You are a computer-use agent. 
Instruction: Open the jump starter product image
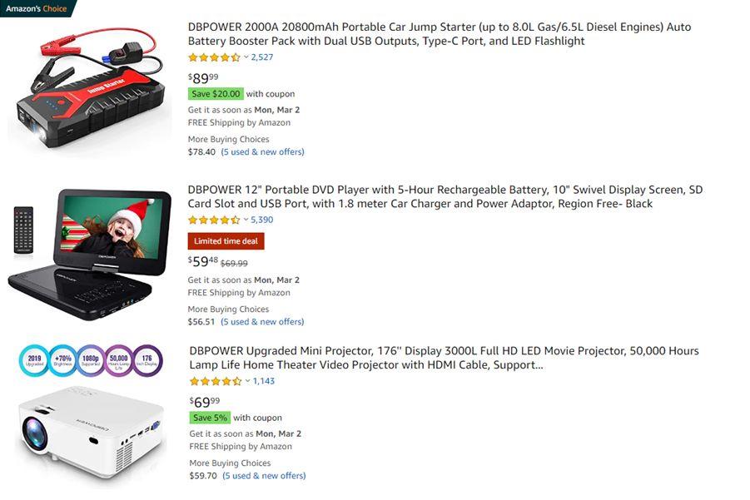tap(91, 87)
